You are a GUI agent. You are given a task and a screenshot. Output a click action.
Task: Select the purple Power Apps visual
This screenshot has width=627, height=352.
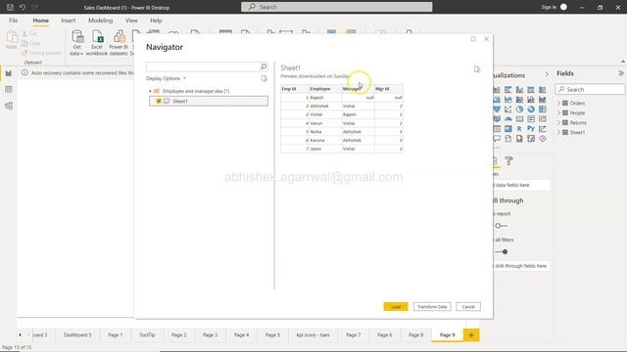coord(542,139)
